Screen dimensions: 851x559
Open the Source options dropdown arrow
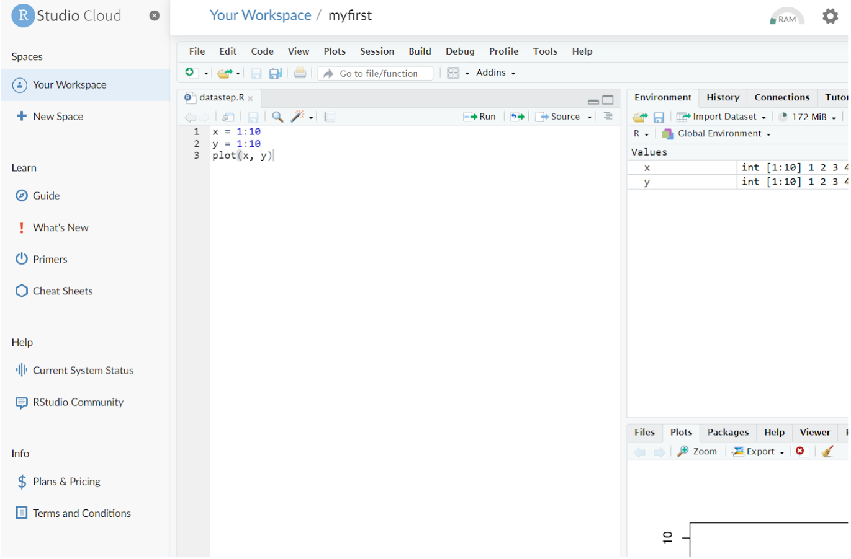(590, 117)
